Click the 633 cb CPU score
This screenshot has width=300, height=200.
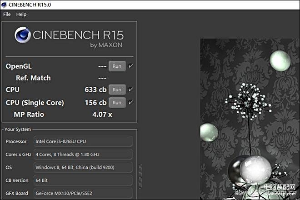(95, 90)
